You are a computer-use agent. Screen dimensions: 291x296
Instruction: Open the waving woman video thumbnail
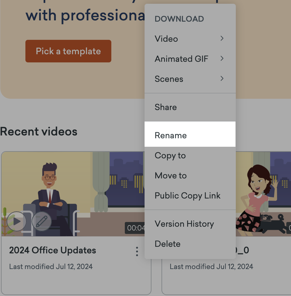pyautogui.click(x=263, y=194)
